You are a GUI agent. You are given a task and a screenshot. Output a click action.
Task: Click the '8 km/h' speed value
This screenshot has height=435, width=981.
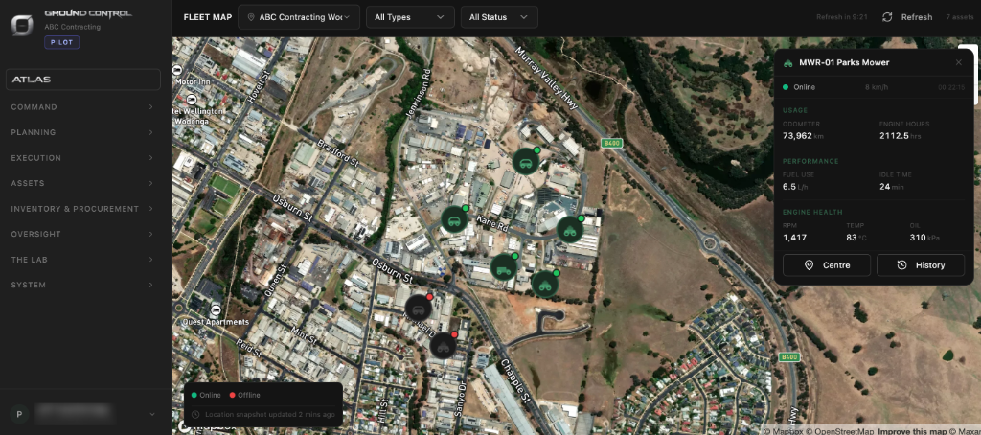click(876, 87)
